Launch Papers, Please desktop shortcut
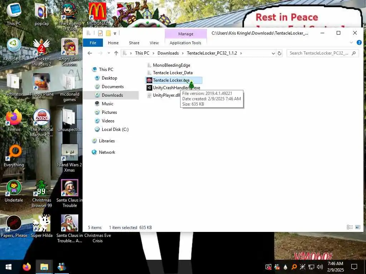This screenshot has width=366, height=274. [14, 227]
